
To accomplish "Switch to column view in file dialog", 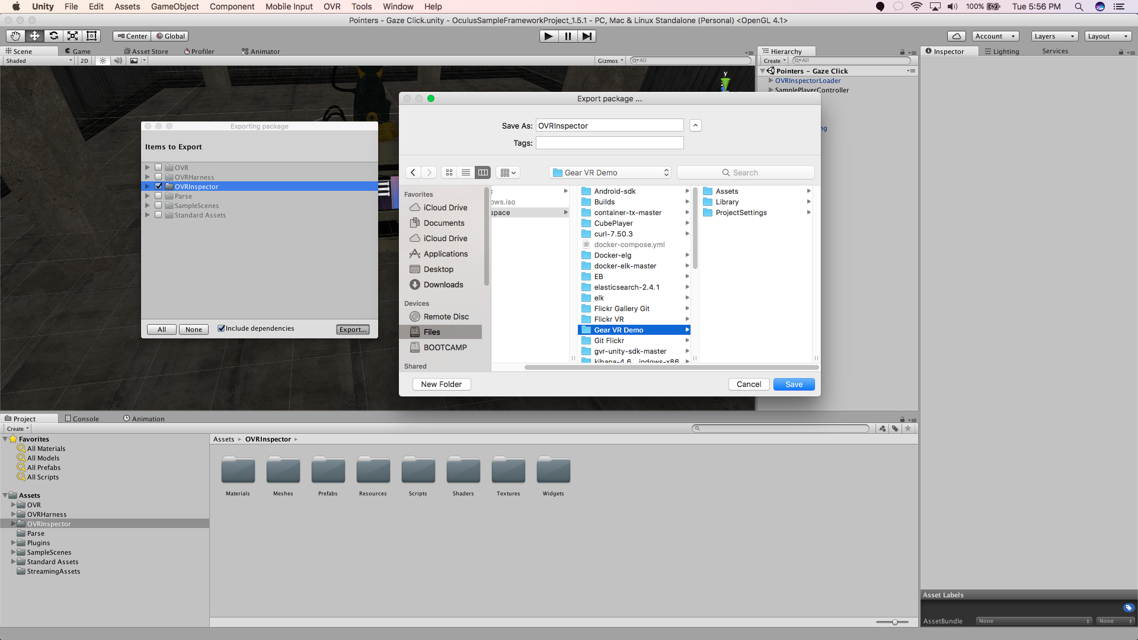I will (483, 172).
